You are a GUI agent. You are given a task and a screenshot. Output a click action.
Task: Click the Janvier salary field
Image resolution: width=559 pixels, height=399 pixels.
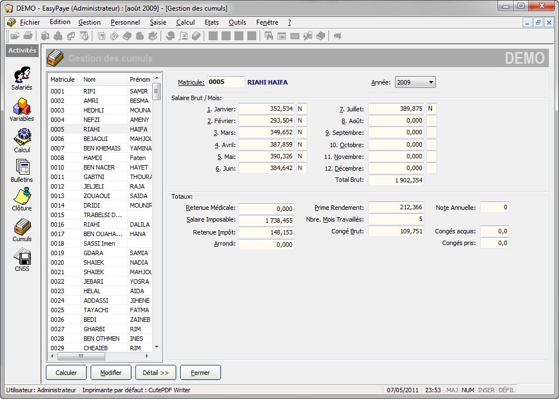click(266, 109)
